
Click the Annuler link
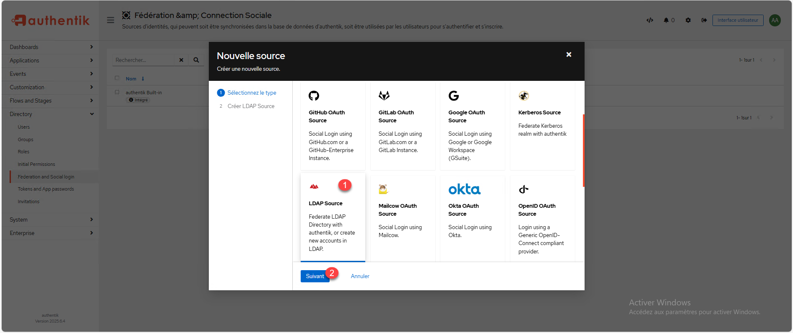[360, 276]
